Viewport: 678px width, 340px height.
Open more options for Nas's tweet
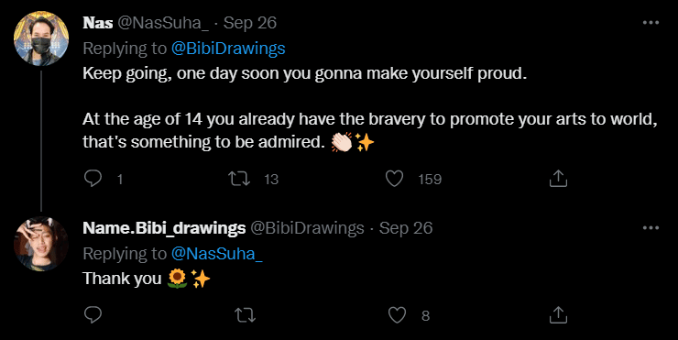coord(651,23)
